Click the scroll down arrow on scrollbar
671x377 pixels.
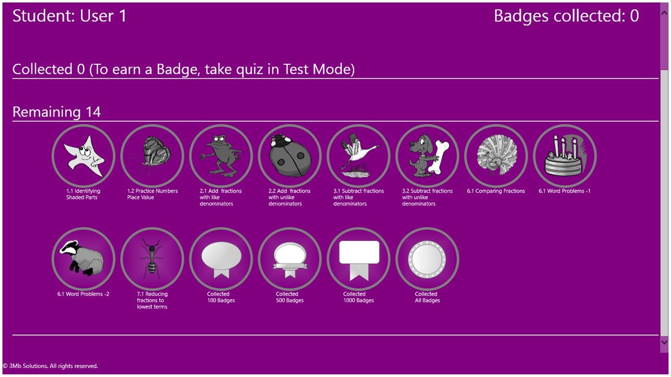pyautogui.click(x=664, y=342)
